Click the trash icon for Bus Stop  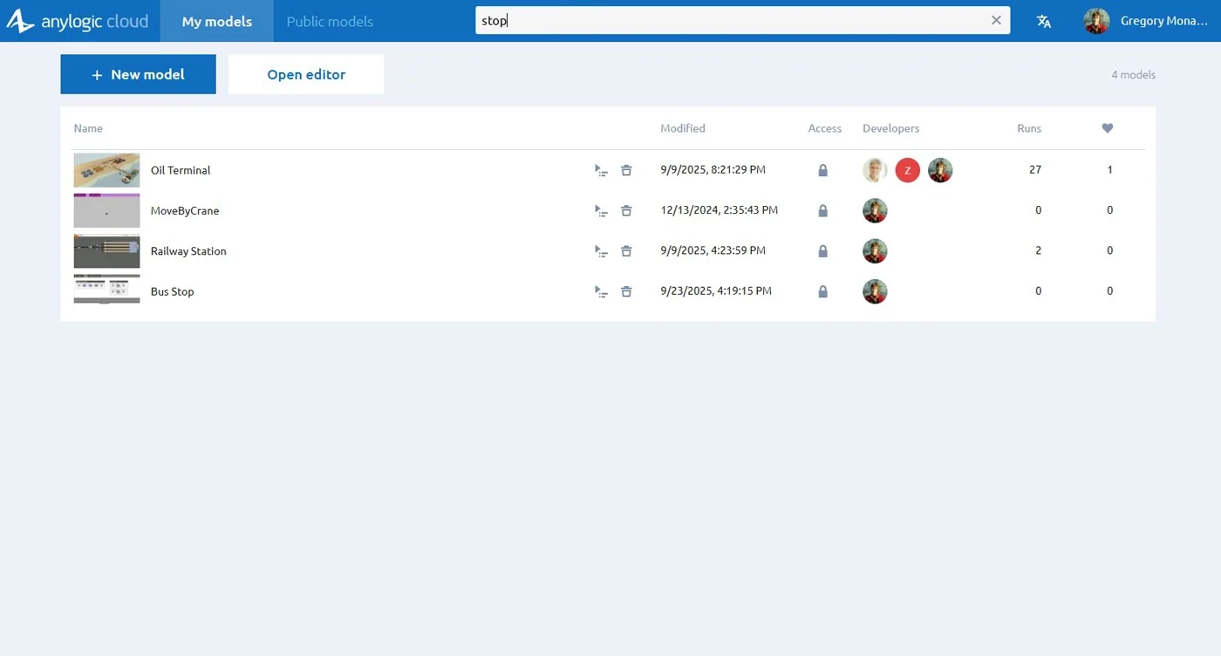coord(626,291)
